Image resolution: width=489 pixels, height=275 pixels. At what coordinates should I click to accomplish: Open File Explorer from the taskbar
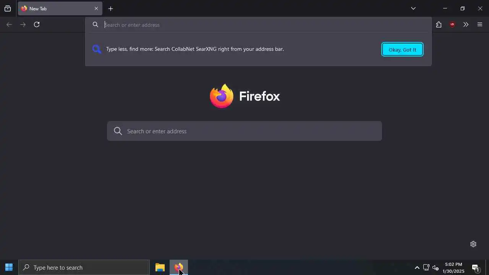160,267
